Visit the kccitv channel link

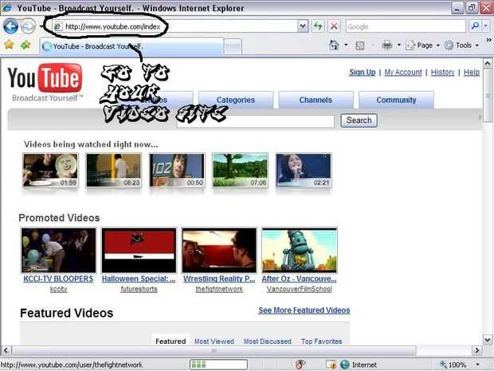coord(59,289)
